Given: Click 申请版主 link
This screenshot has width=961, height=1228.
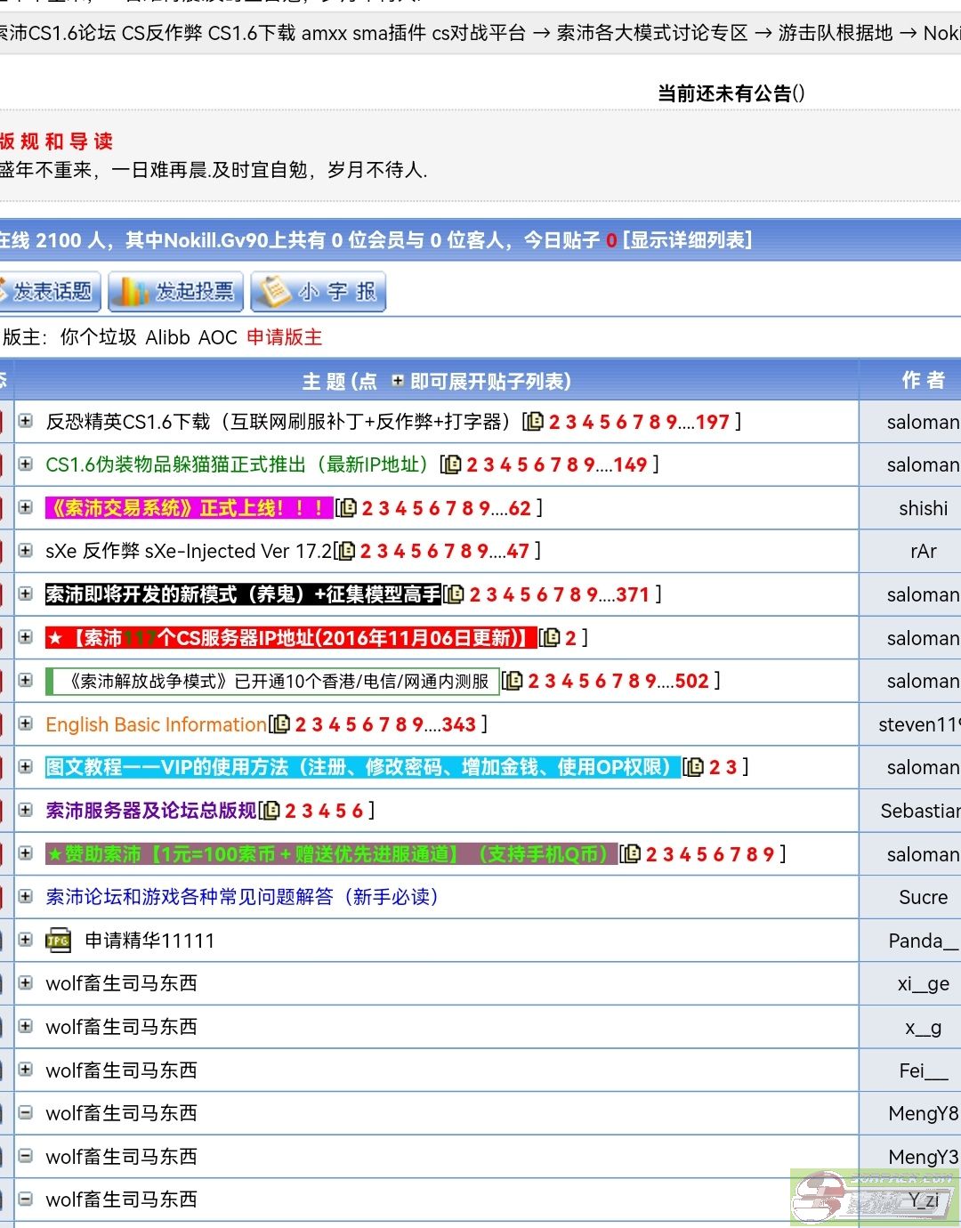Looking at the screenshot, I should click(284, 337).
